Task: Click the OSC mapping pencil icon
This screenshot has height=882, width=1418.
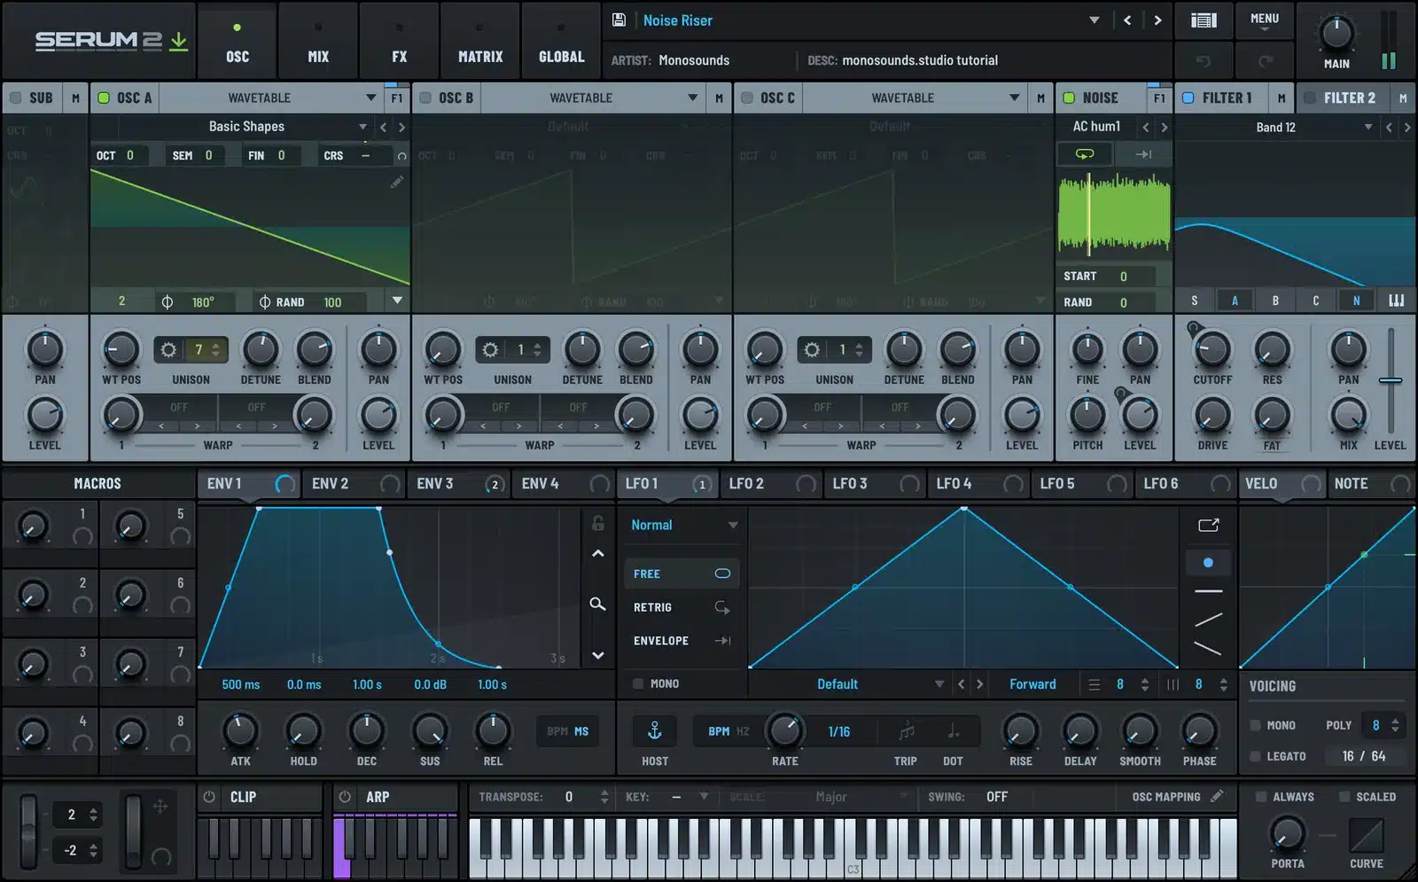Action: coord(1217,796)
